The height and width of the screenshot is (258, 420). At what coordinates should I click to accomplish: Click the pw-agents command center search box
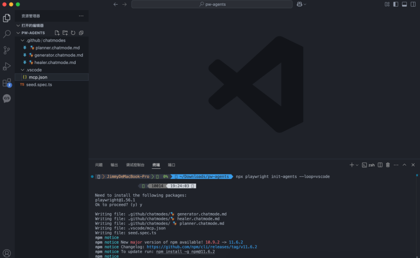pyautogui.click(x=212, y=4)
